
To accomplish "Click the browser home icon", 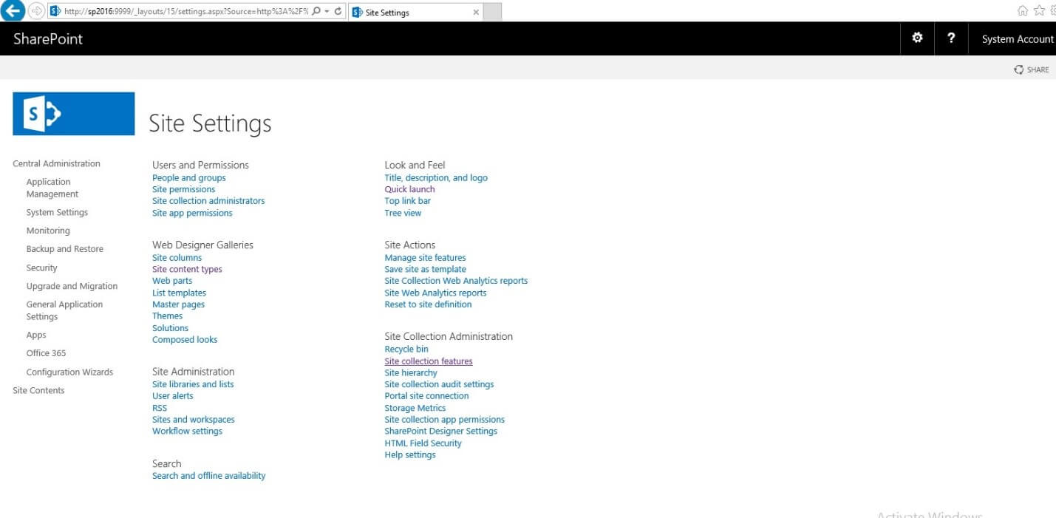I will pyautogui.click(x=1023, y=10).
